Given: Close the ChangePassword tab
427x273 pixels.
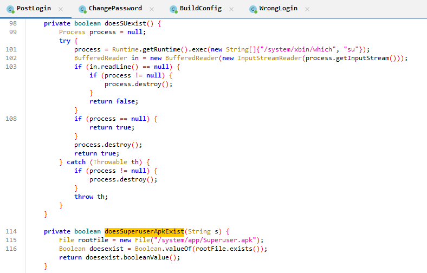Looking at the screenshot, I should point(152,9).
